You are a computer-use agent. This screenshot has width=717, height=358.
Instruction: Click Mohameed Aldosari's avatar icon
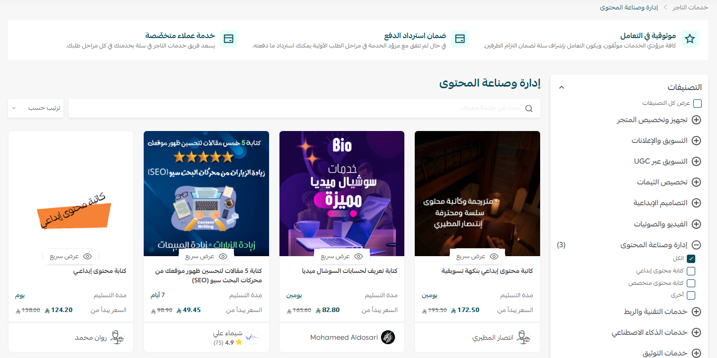tap(388, 337)
